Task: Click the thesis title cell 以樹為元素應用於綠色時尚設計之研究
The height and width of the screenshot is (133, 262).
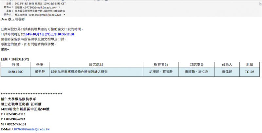Action: [79, 72]
